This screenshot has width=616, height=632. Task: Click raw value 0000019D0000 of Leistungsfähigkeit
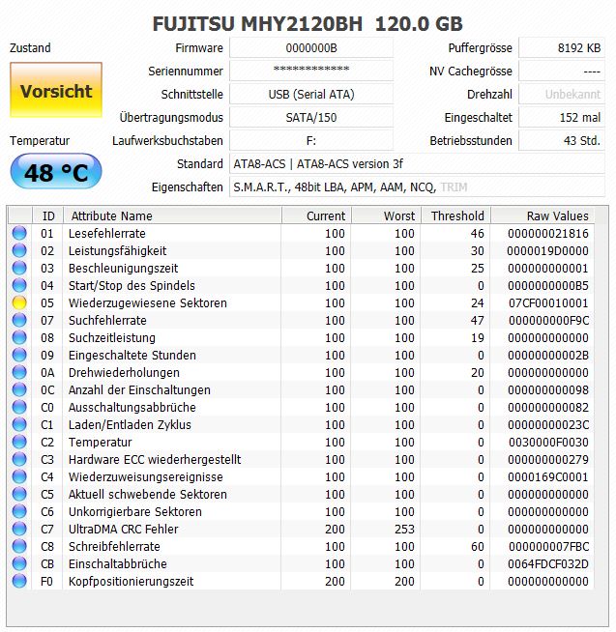pyautogui.click(x=548, y=250)
